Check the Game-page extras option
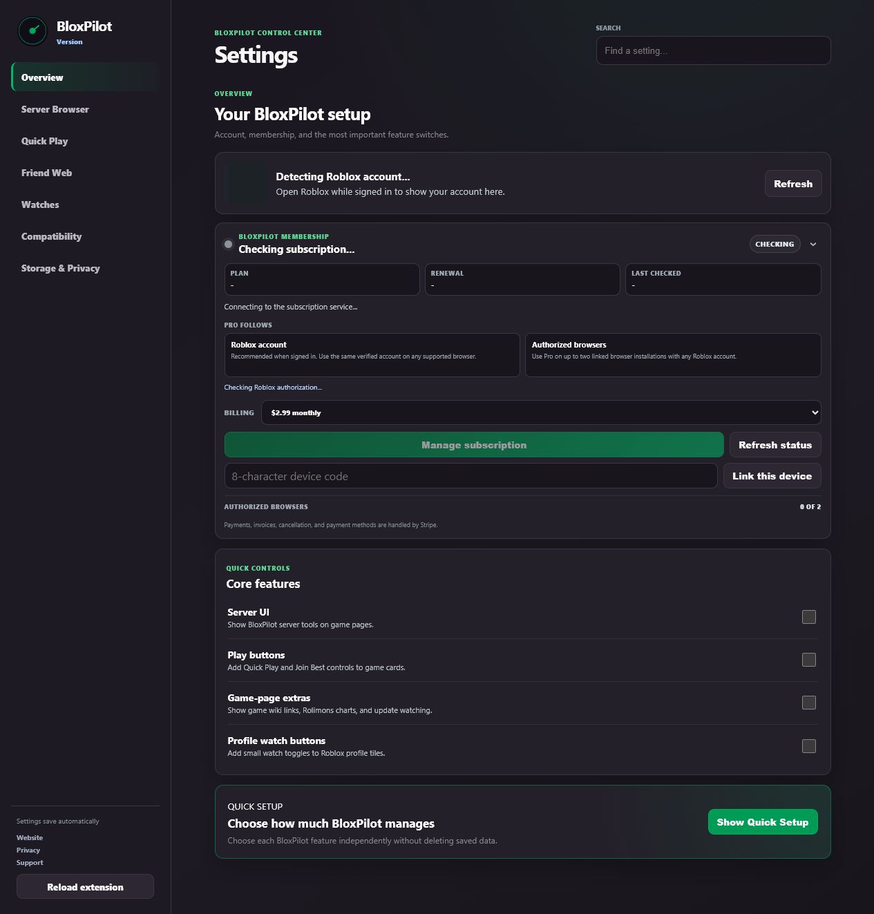 [808, 703]
